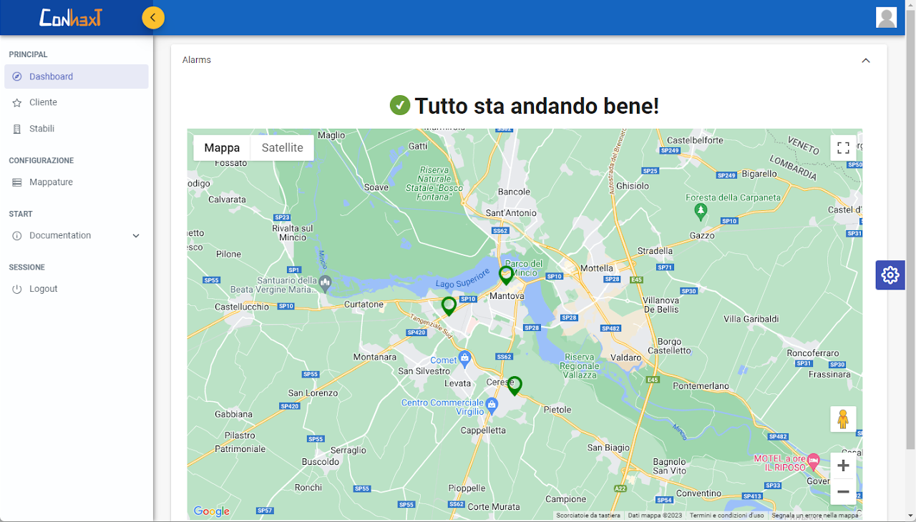The width and height of the screenshot is (916, 522).
Task: Switch map to Mappa view
Action: 222,148
